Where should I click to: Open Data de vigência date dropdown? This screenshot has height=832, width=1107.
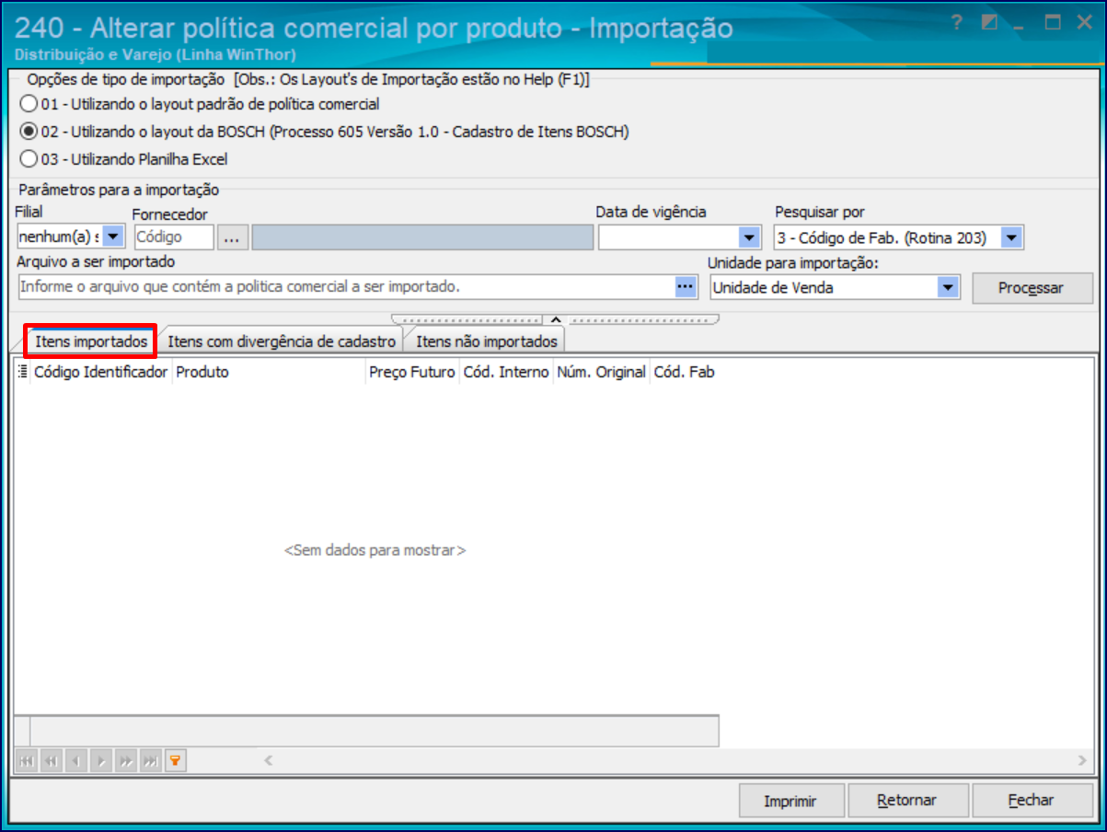[x=750, y=237]
